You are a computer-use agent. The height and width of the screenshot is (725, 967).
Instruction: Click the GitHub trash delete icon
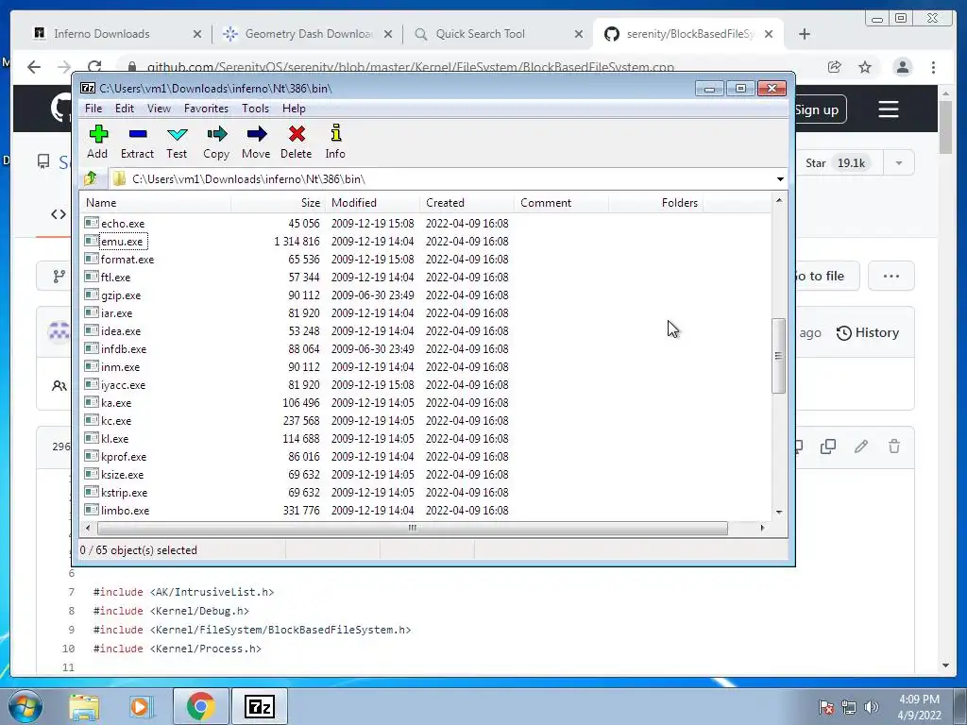click(894, 447)
